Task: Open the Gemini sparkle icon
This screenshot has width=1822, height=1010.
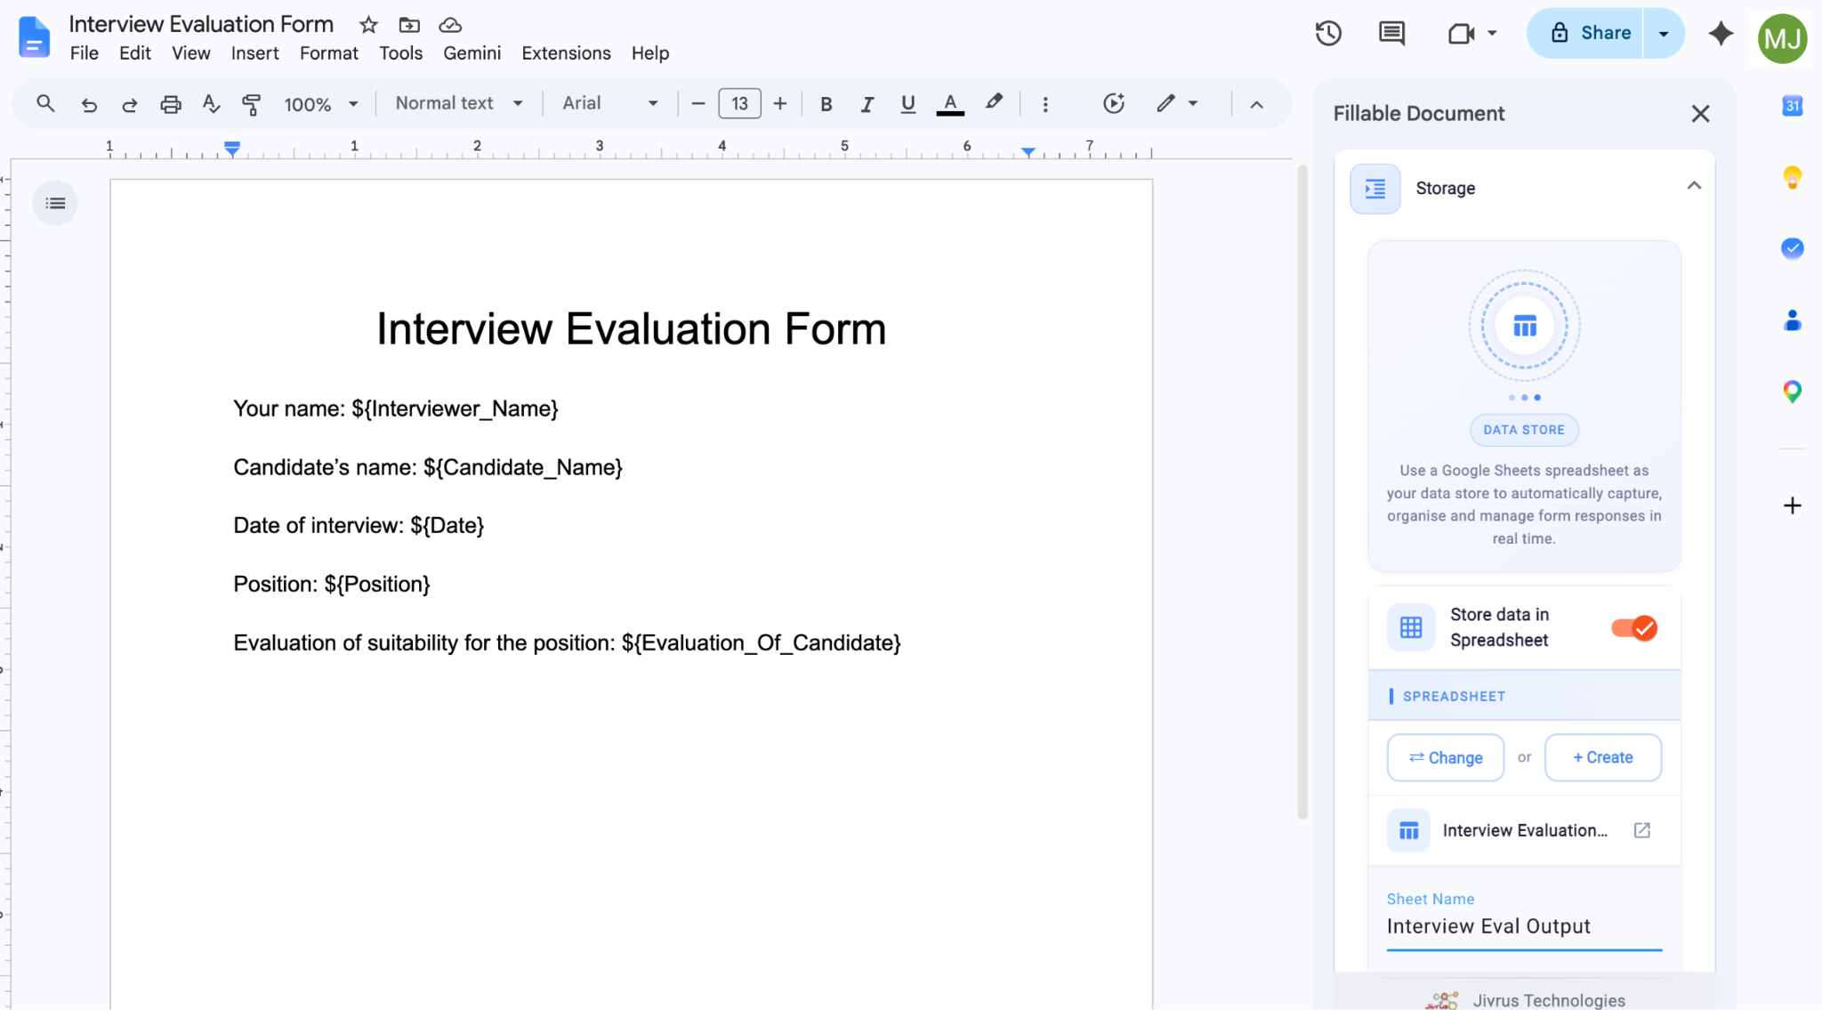Action: coord(1721,34)
